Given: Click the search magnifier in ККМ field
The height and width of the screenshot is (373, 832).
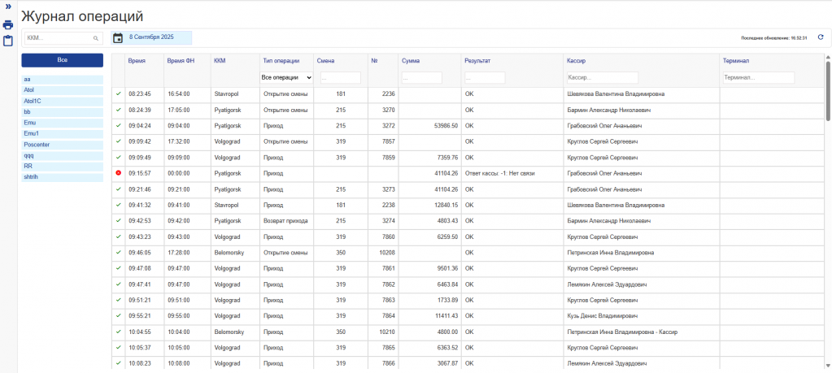Looking at the screenshot, I should (95, 38).
